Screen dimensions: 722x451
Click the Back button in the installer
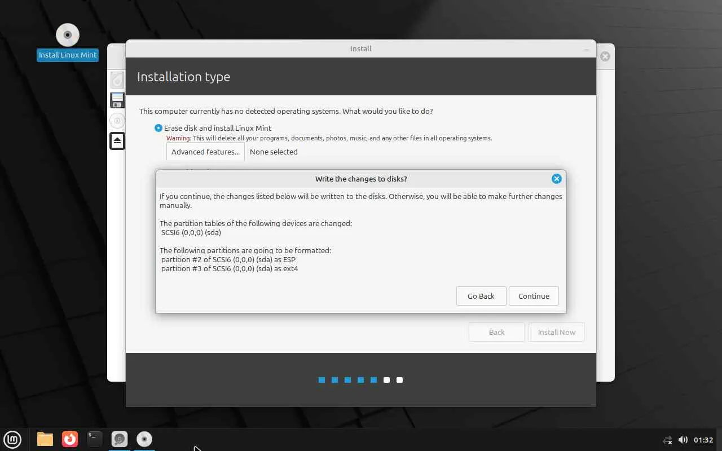pyautogui.click(x=497, y=332)
